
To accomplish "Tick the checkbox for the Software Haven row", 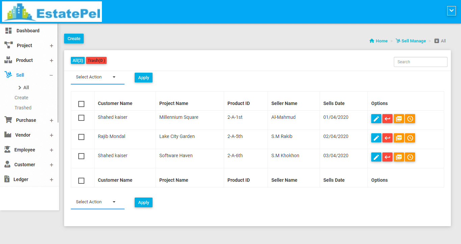I will point(81,156).
